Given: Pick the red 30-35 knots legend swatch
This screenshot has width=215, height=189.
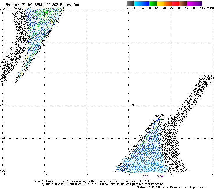Looking at the screenshot, I should coord(175,3).
